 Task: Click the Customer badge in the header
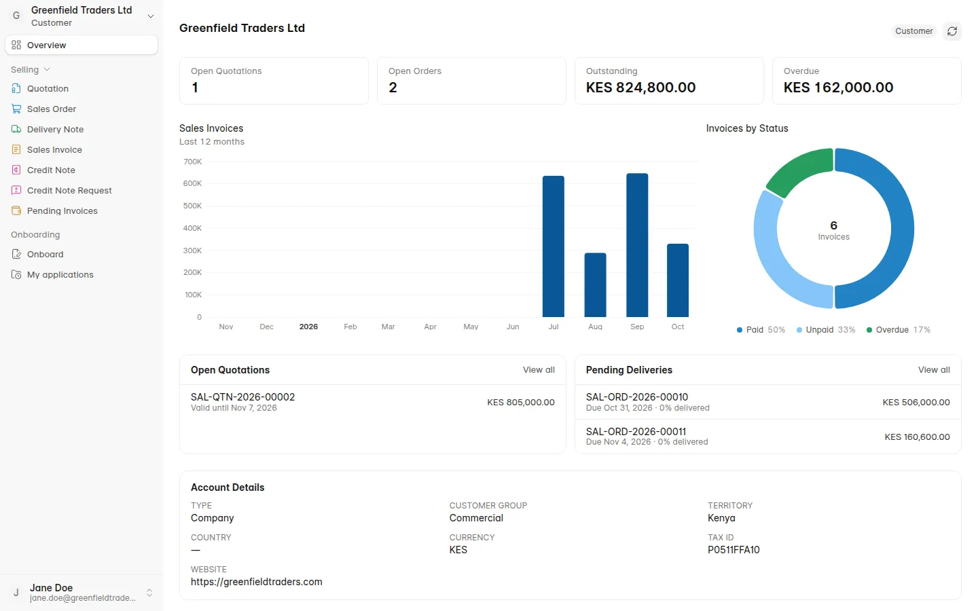pos(913,31)
